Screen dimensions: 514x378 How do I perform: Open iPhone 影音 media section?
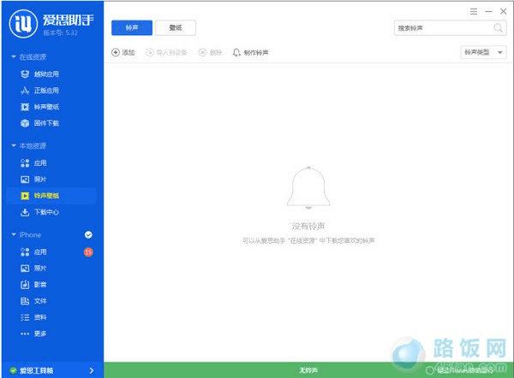tap(33, 285)
